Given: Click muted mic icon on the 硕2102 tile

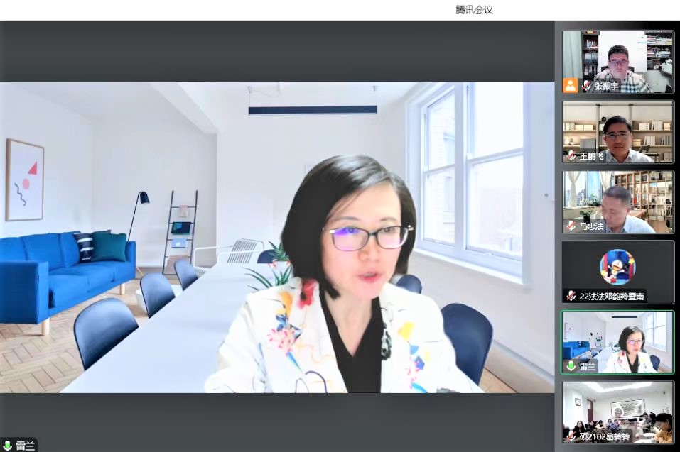Looking at the screenshot, I should 571,436.
